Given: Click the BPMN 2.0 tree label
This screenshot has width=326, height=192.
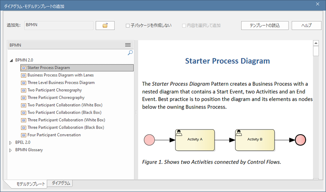Looking at the screenshot, I should [24, 60].
